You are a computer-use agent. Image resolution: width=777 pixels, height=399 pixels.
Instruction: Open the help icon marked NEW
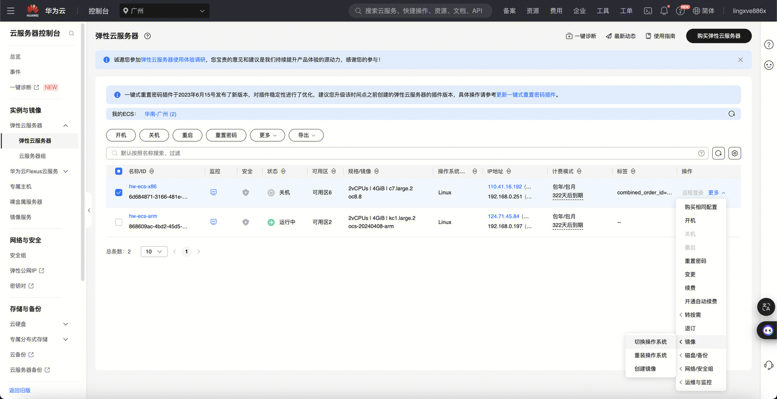[x=681, y=11]
